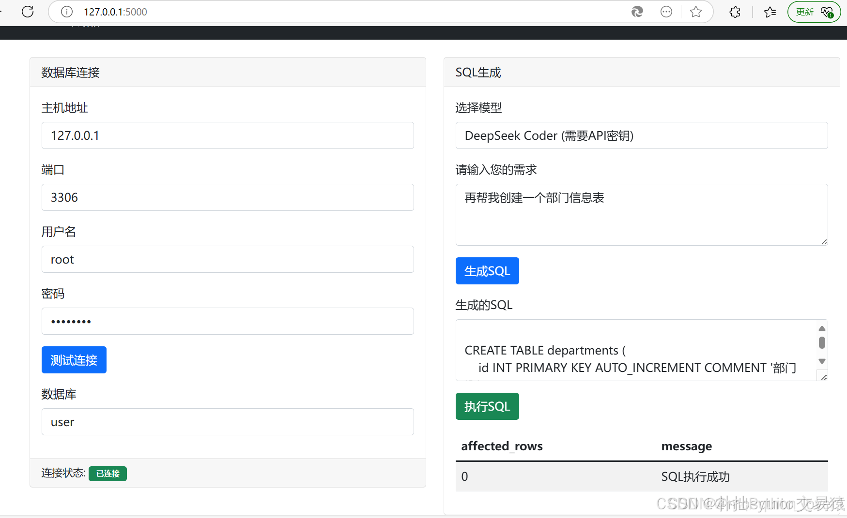The height and width of the screenshot is (518, 847).
Task: Click the 已连接 connection status badge
Action: [108, 474]
